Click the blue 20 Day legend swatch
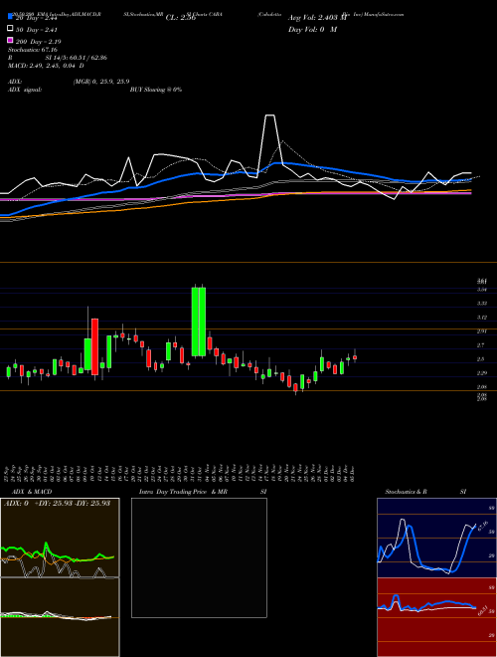The image size is (497, 657). [x=11, y=17]
